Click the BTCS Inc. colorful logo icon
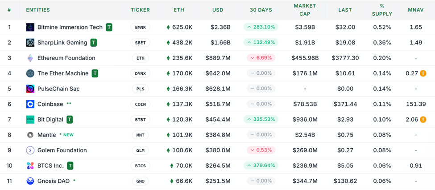435x190 pixels. (x=30, y=166)
